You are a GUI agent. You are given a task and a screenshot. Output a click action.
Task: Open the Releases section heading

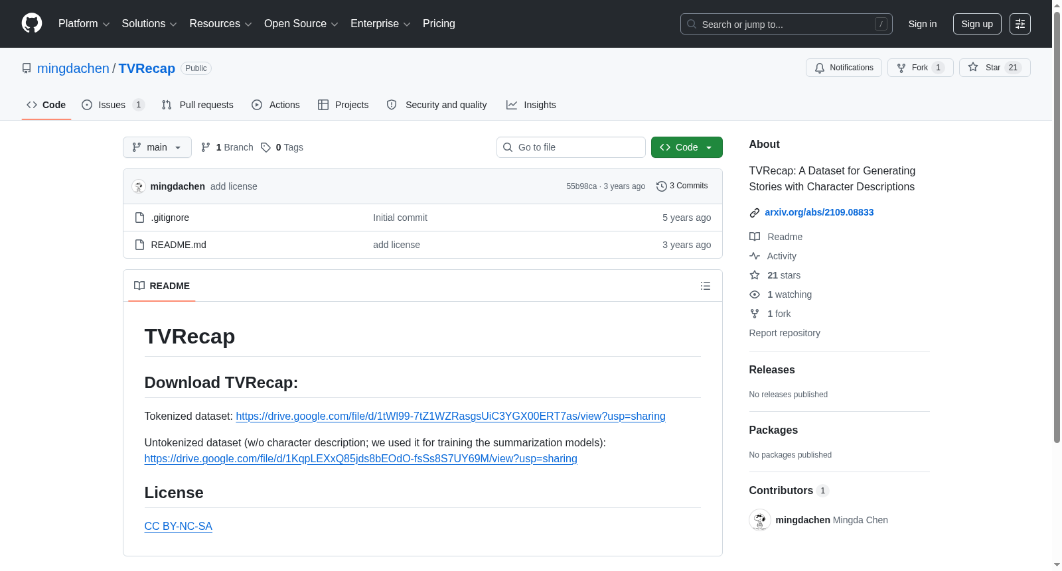[772, 370]
